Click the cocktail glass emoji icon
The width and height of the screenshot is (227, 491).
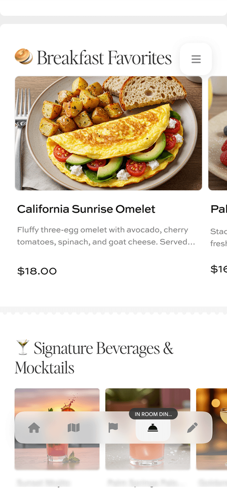(x=23, y=347)
